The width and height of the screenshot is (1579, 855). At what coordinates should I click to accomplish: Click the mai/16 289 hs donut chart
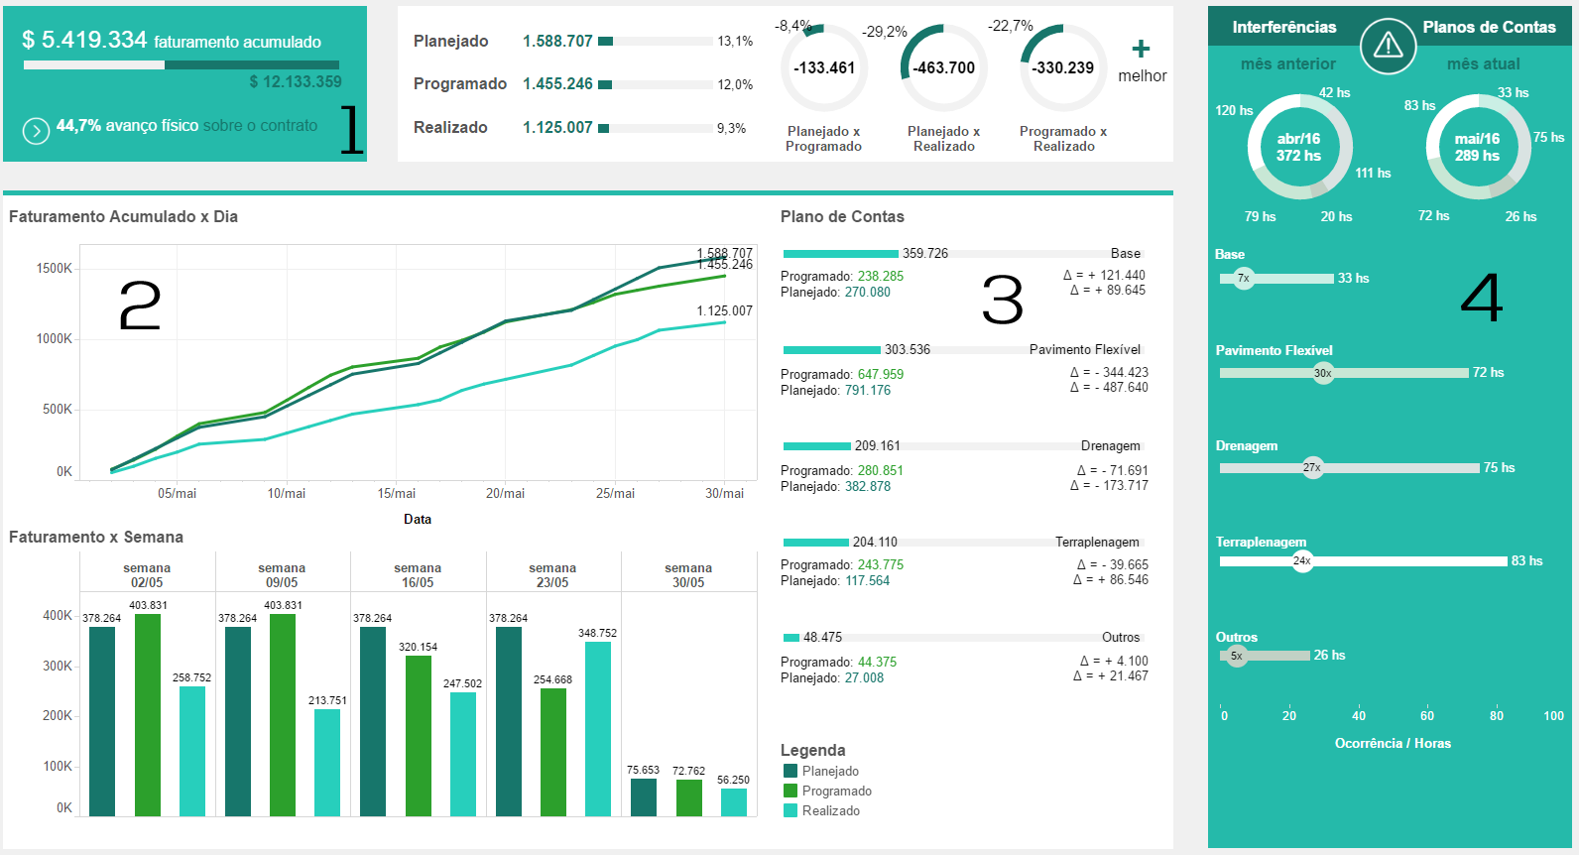click(x=1477, y=148)
